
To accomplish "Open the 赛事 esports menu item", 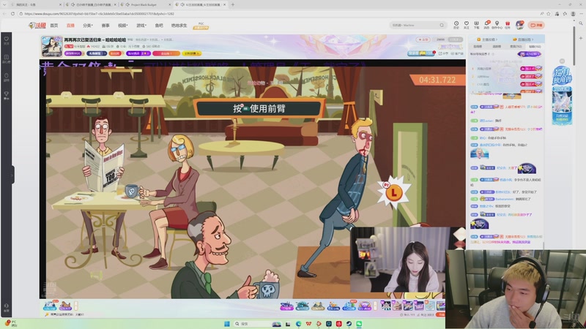I will click(105, 26).
